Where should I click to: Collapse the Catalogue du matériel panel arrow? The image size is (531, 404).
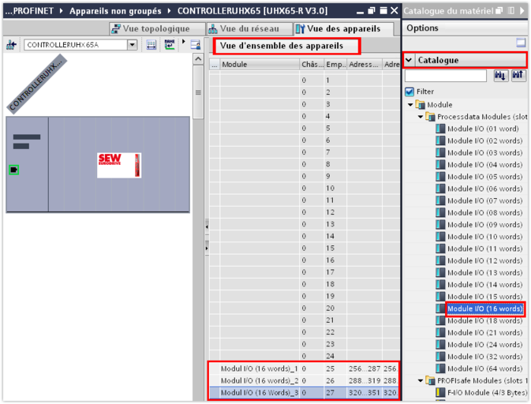[x=522, y=10]
